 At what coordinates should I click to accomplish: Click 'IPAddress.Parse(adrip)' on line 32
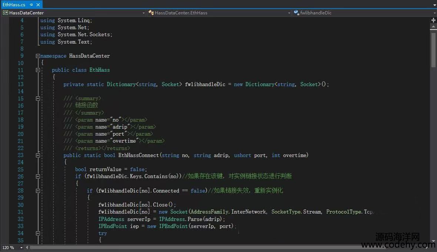(190, 219)
